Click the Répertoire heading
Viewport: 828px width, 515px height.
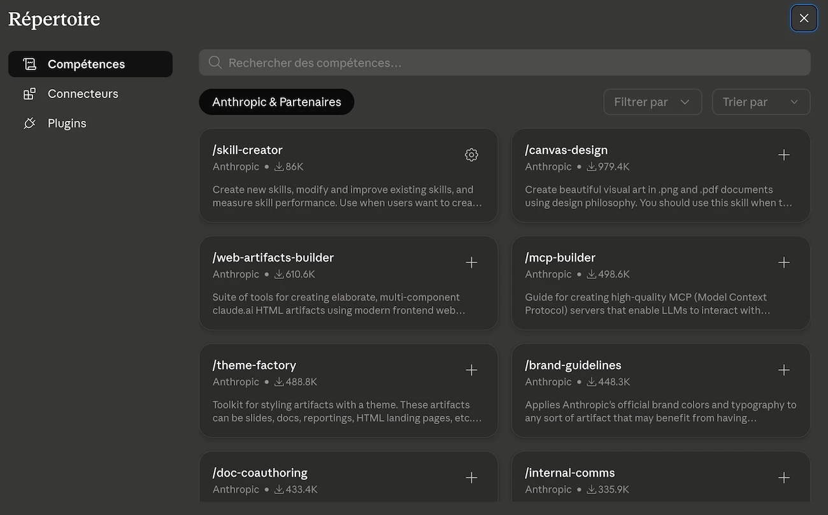coord(54,19)
